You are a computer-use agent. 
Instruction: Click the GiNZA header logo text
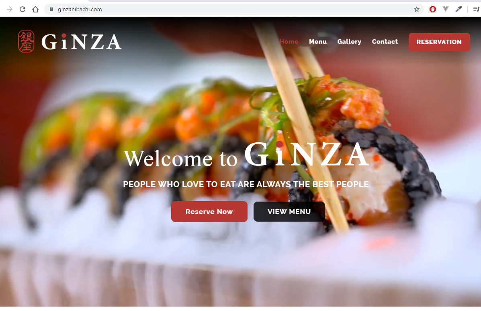81,42
